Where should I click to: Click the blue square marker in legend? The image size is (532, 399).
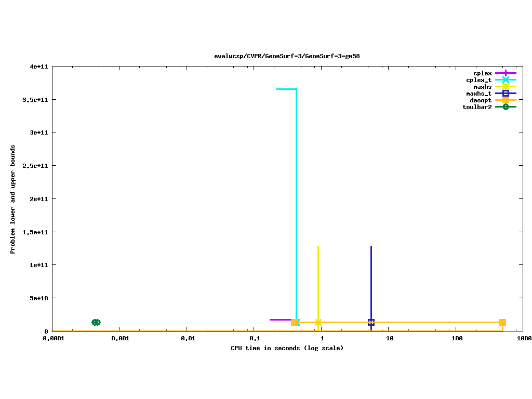pyautogui.click(x=506, y=94)
